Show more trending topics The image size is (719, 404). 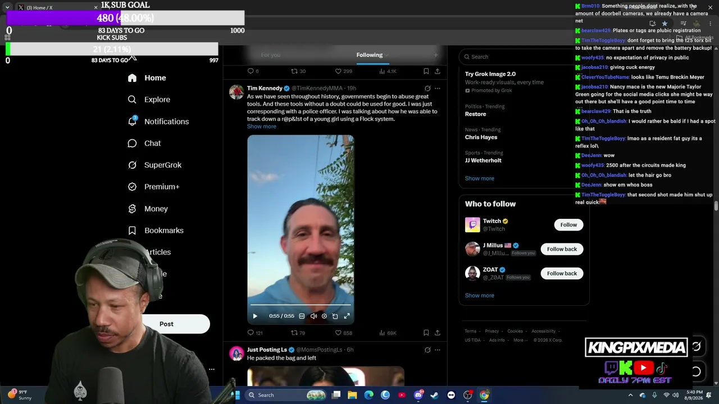pyautogui.click(x=480, y=178)
